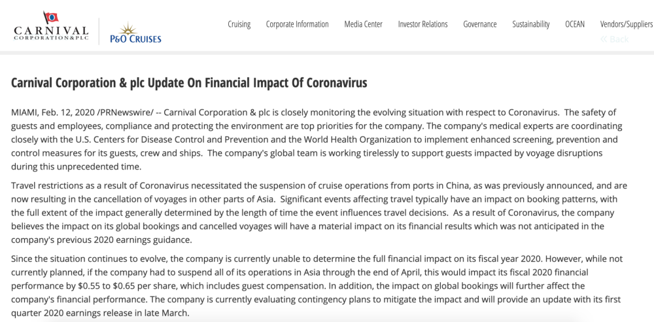
Task: Click the /PRNewswire/ text in first paragraph
Action: (x=125, y=113)
